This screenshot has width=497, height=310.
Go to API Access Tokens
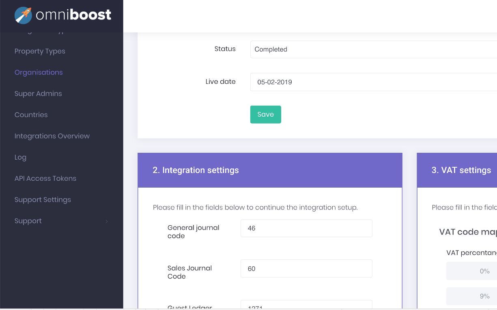(x=45, y=178)
